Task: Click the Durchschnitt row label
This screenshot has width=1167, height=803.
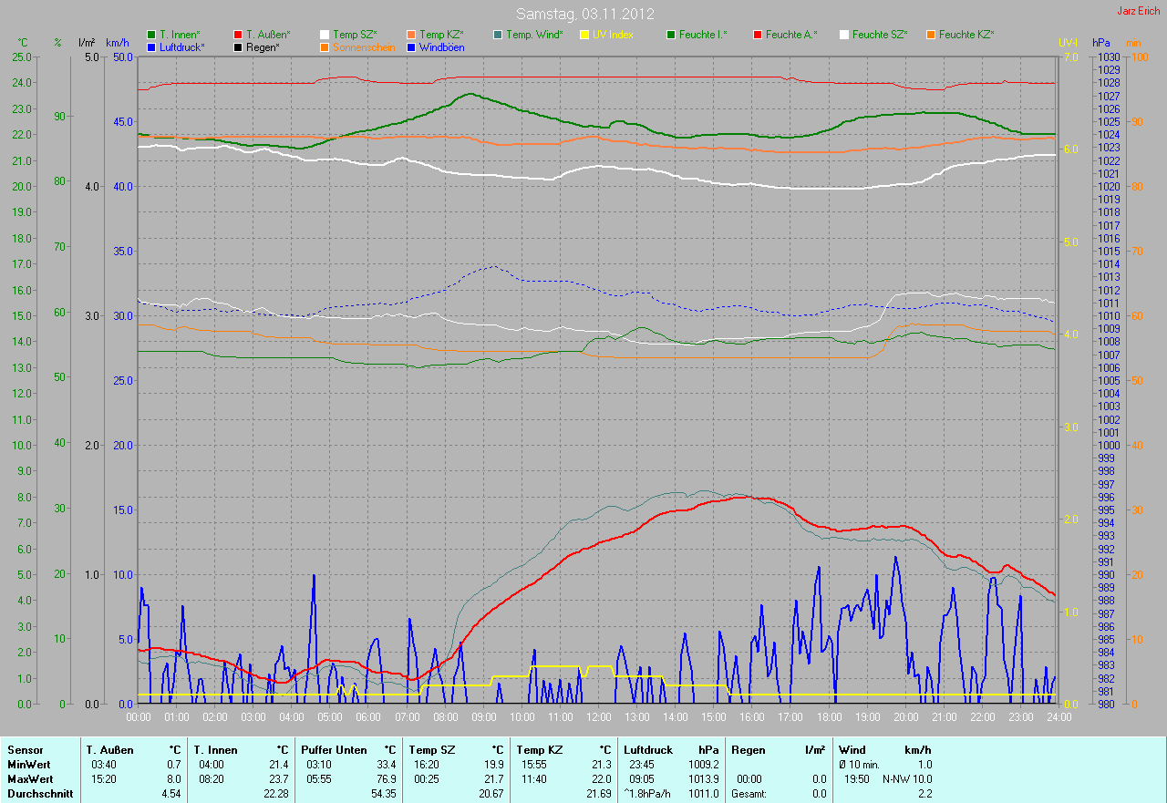Action: click(x=40, y=794)
